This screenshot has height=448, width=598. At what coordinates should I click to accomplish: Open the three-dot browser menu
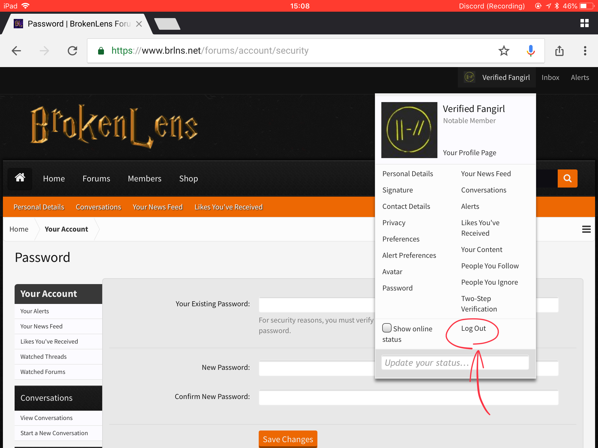[x=585, y=51]
